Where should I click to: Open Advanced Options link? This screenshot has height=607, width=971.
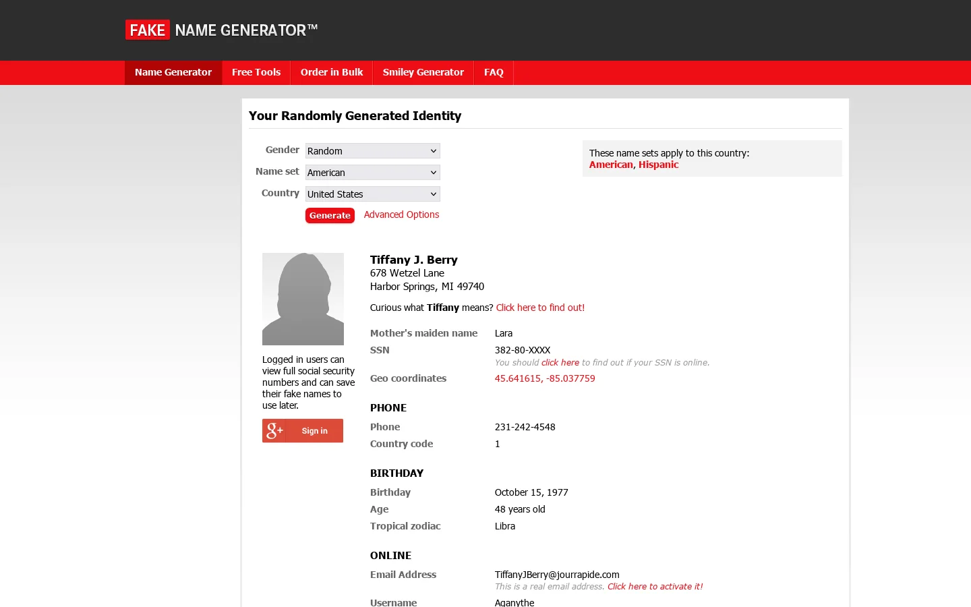[x=401, y=214]
